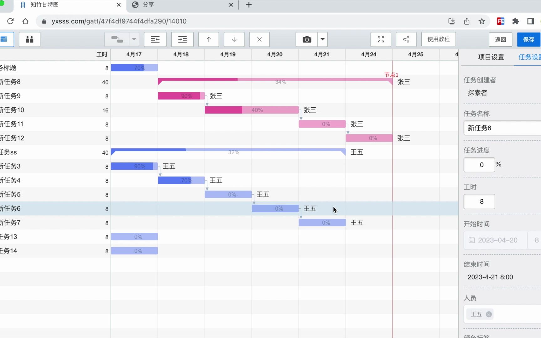The width and height of the screenshot is (541, 338).
Task: Click the red FE extension icon
Action: pos(501,21)
